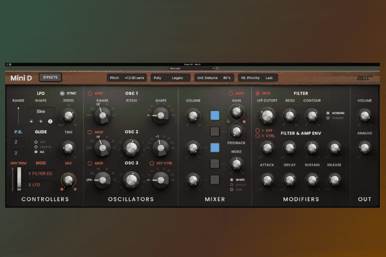This screenshot has height=257, width=386.
Task: Click the Pitch +12.00 semi field
Action: pos(127,78)
